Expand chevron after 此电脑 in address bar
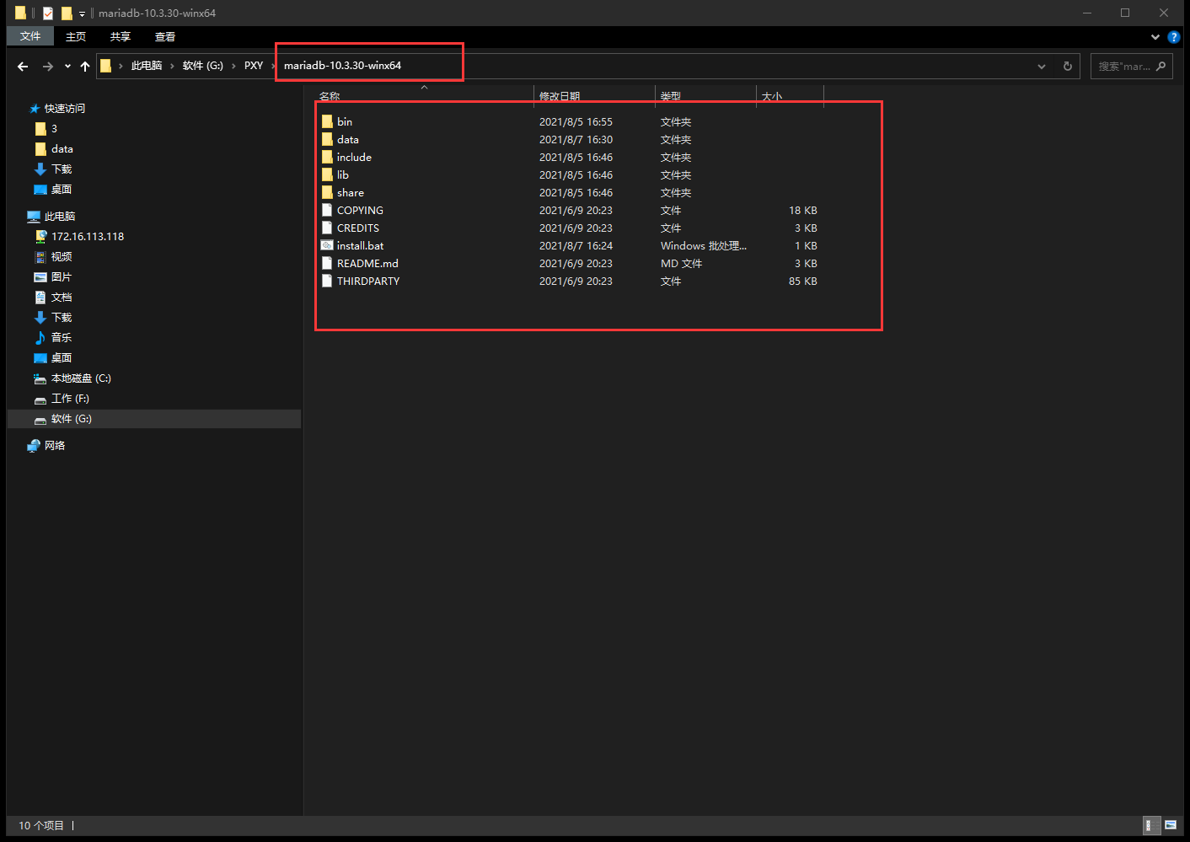1190x842 pixels. tap(172, 66)
